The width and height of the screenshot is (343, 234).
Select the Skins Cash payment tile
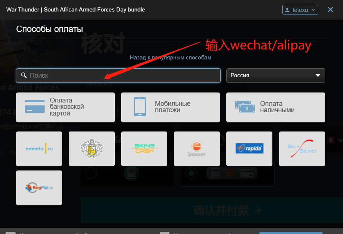coord(144,149)
